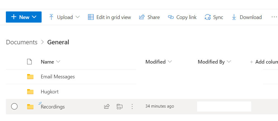The image size is (278, 121).
Task: Navigate to Documents in the breadcrumb
Action: click(x=21, y=42)
